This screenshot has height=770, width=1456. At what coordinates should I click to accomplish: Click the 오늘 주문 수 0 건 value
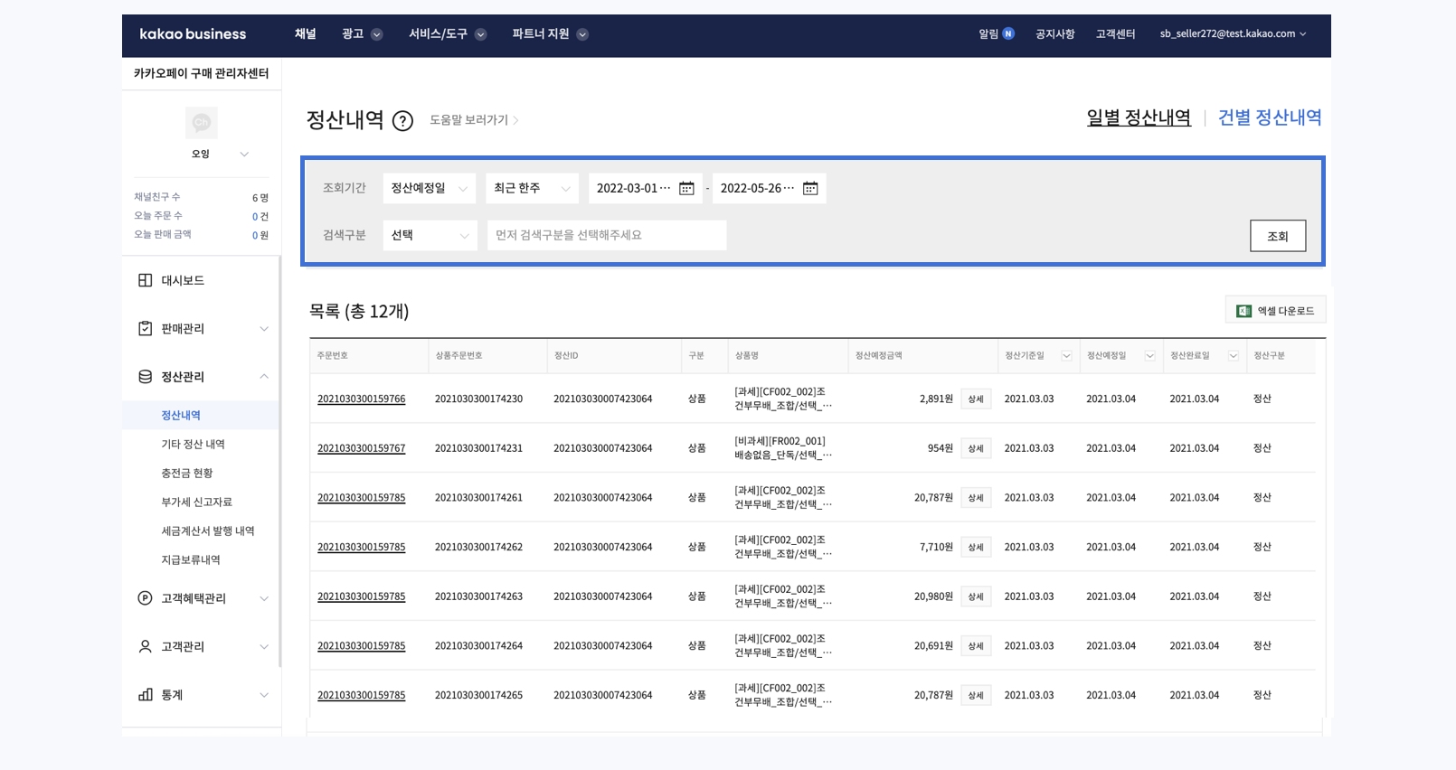click(x=260, y=216)
